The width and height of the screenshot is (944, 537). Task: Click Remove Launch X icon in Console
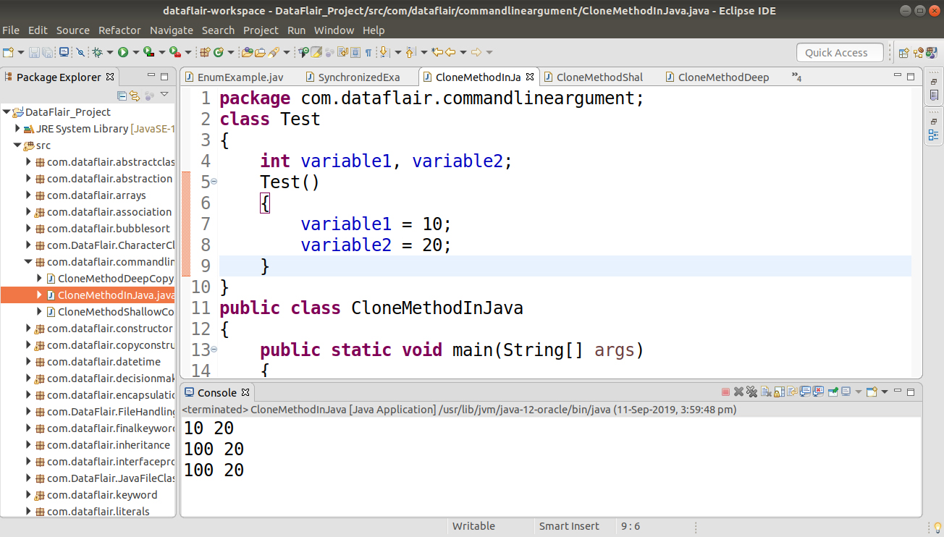click(x=738, y=392)
